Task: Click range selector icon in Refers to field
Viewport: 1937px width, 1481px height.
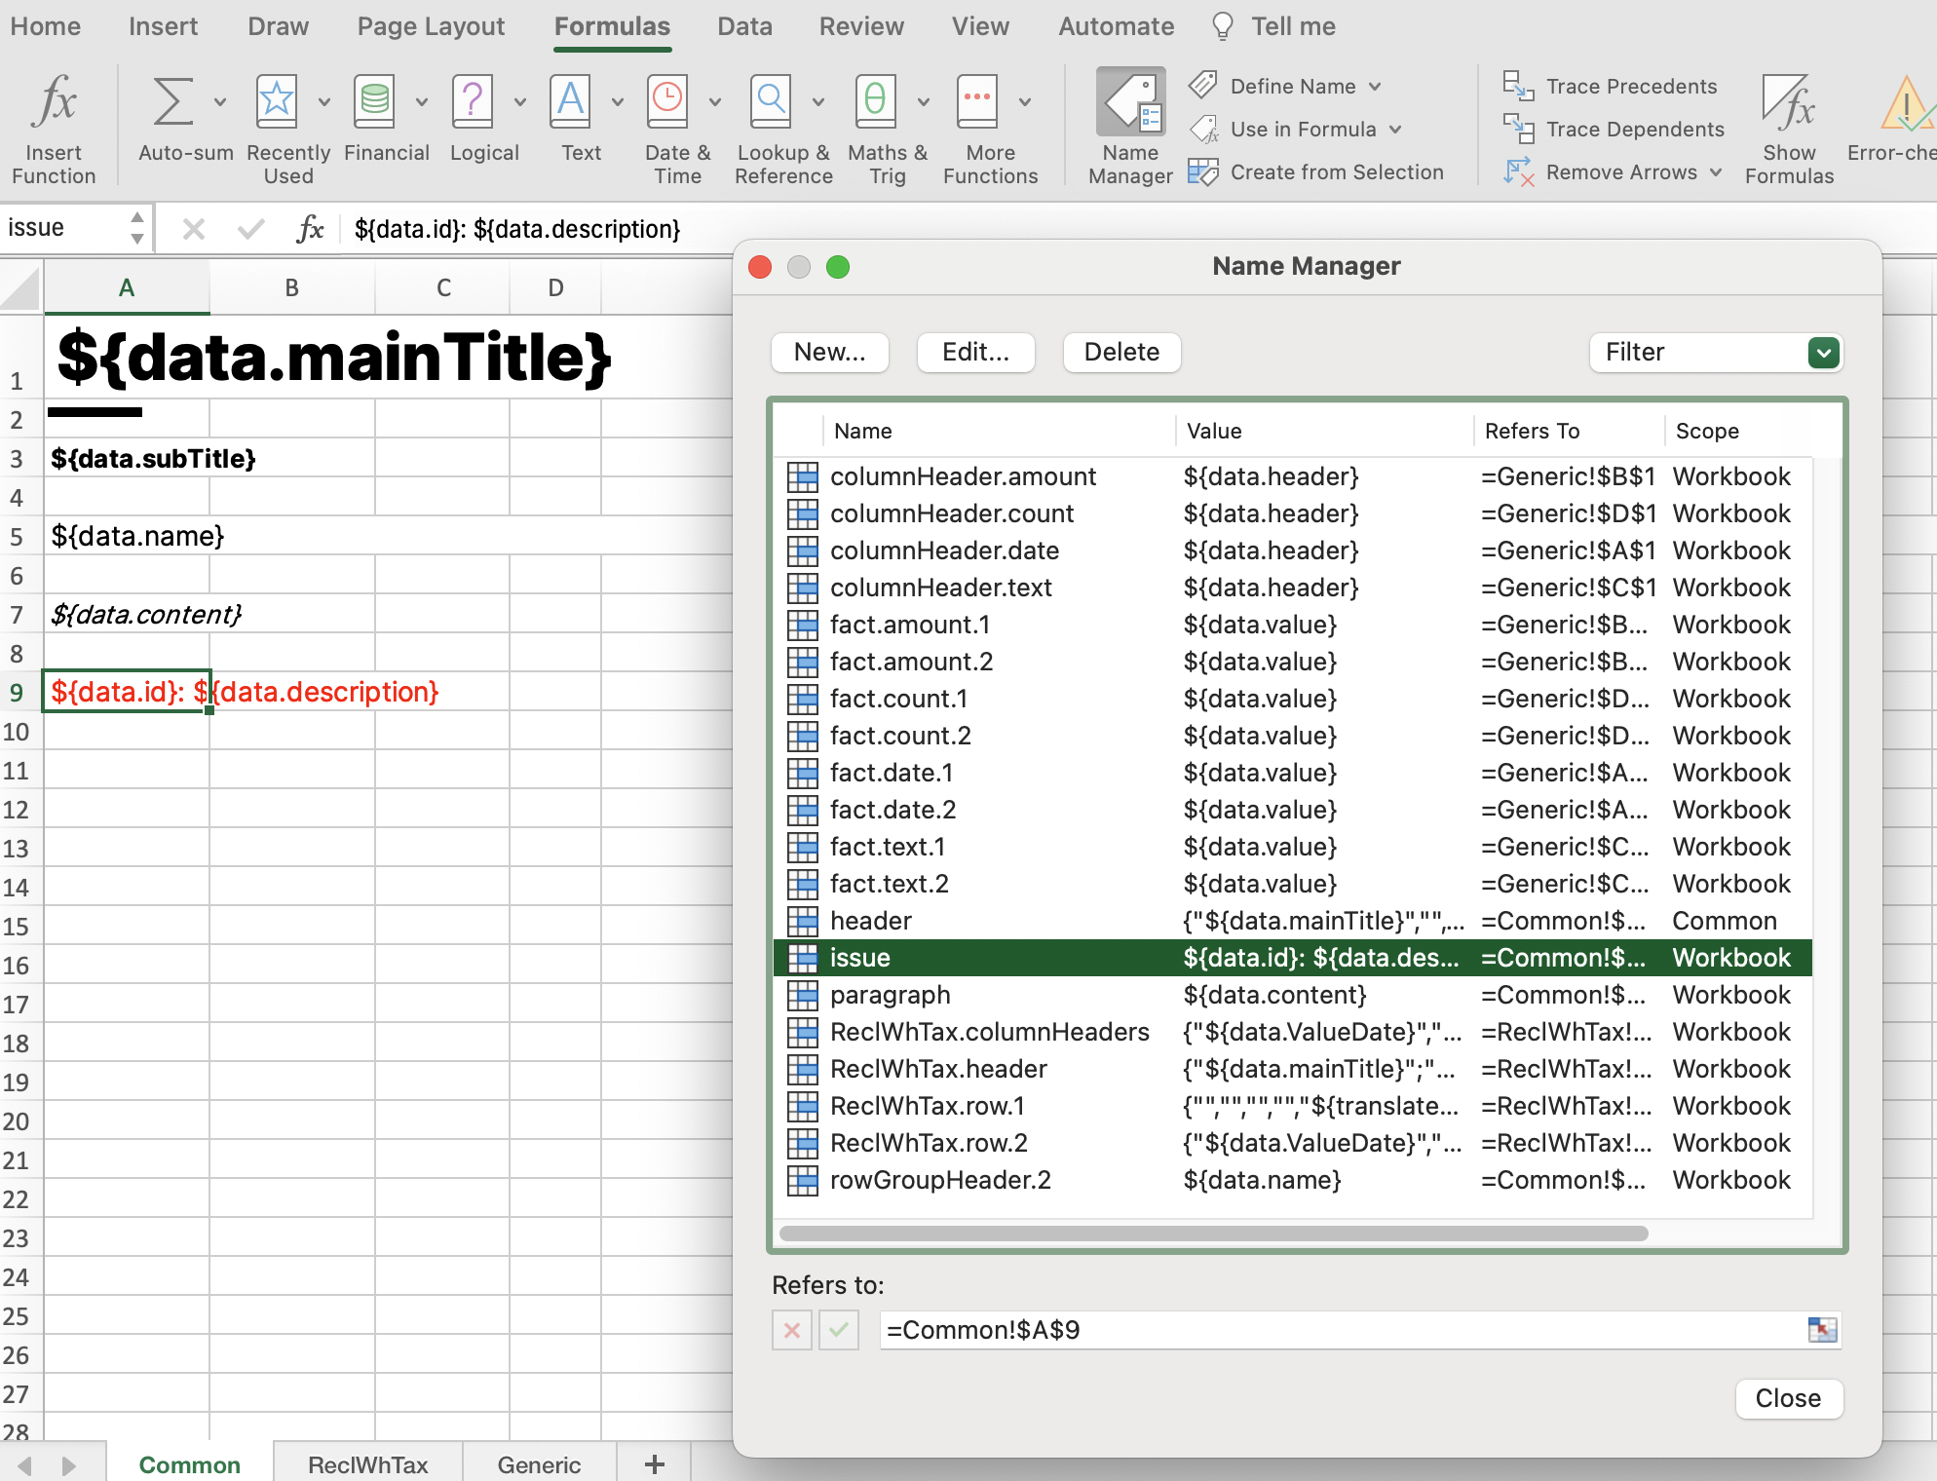Action: click(1822, 1329)
